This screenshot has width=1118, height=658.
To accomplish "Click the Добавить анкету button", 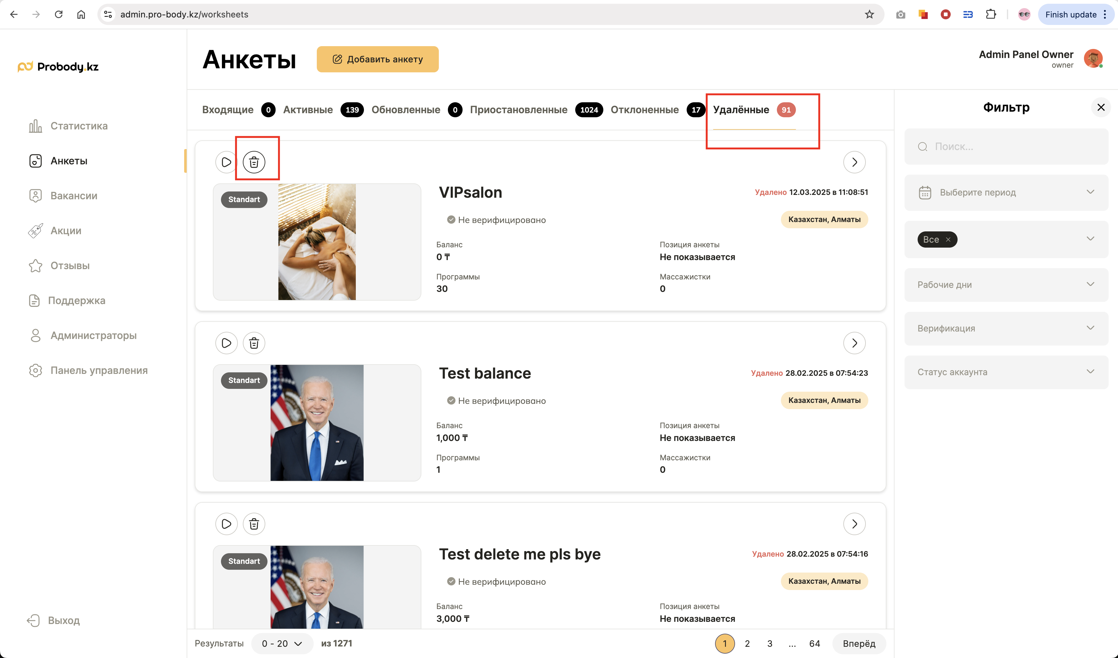I will pos(378,60).
